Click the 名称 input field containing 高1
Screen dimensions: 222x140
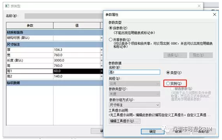coord(135,72)
